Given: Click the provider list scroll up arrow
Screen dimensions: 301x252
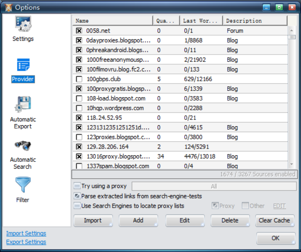Looking at the screenshot, I should 292,30.
